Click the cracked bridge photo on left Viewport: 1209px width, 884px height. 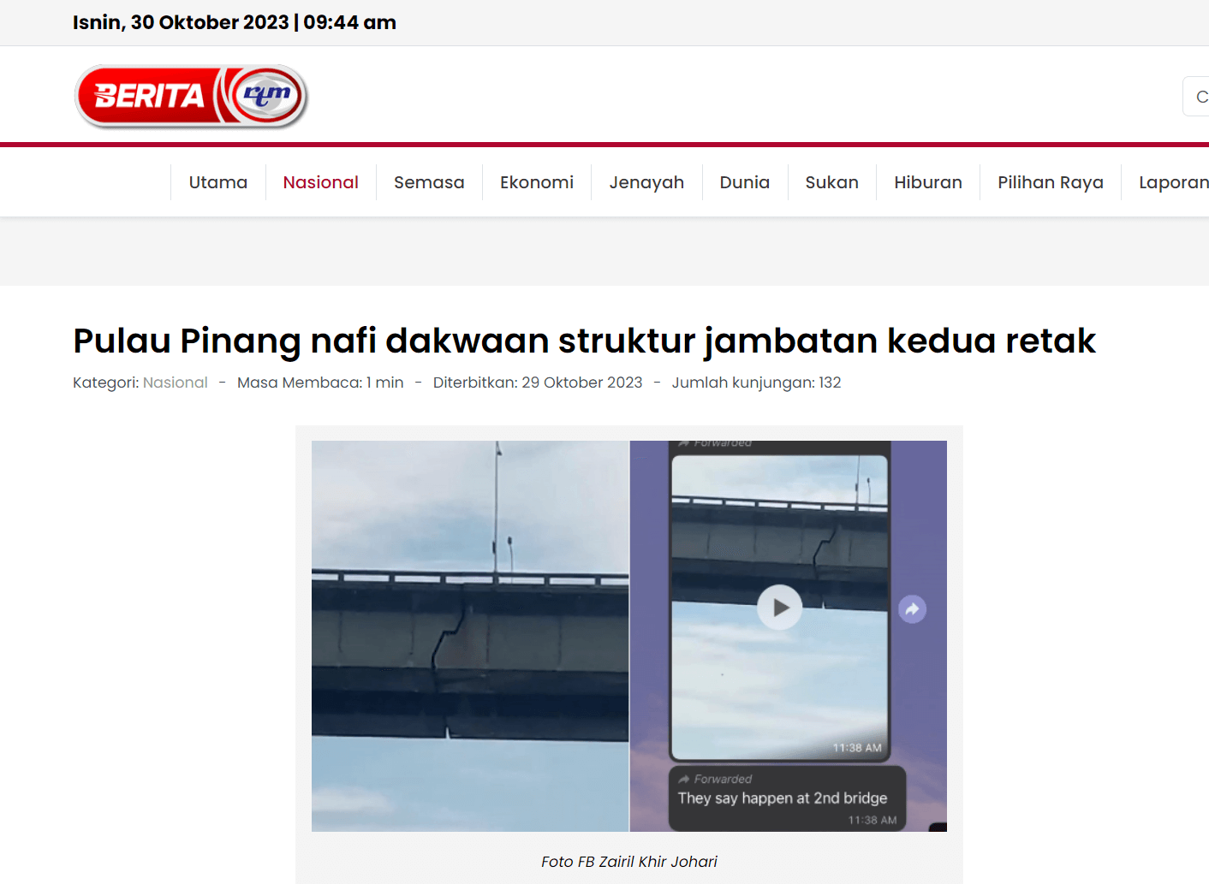coord(470,636)
